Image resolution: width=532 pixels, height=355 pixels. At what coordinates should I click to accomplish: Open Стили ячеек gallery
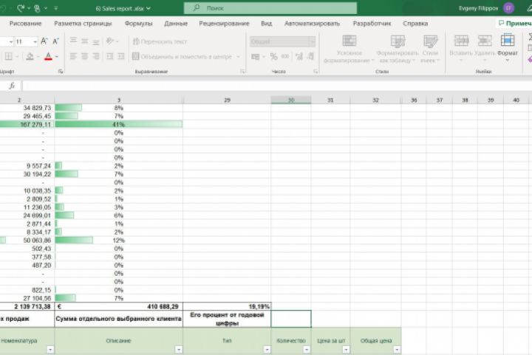coord(430,49)
